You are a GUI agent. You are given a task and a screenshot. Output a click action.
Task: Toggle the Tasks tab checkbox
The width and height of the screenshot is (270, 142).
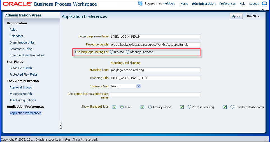tap(114, 107)
